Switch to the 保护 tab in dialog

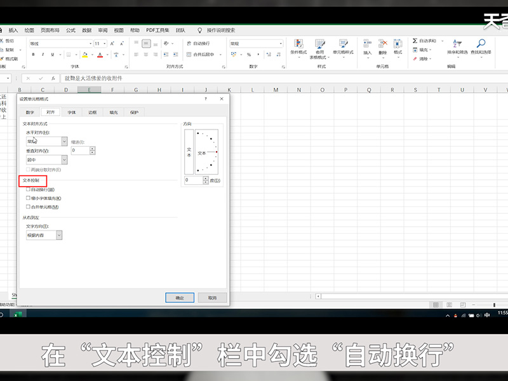tap(134, 112)
